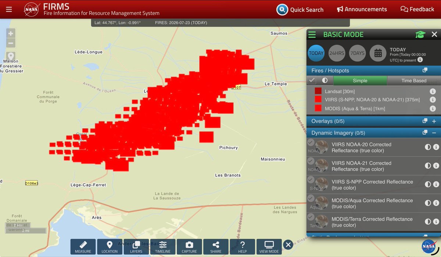Close the bottom toolbar with X
This screenshot has width=441, height=257.
pos(288,245)
